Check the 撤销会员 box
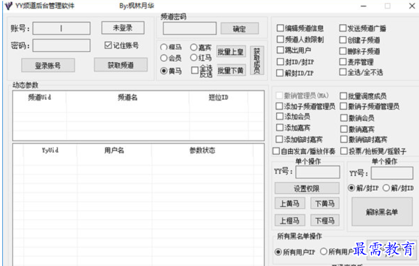The width and height of the screenshot is (419, 266). (344, 118)
